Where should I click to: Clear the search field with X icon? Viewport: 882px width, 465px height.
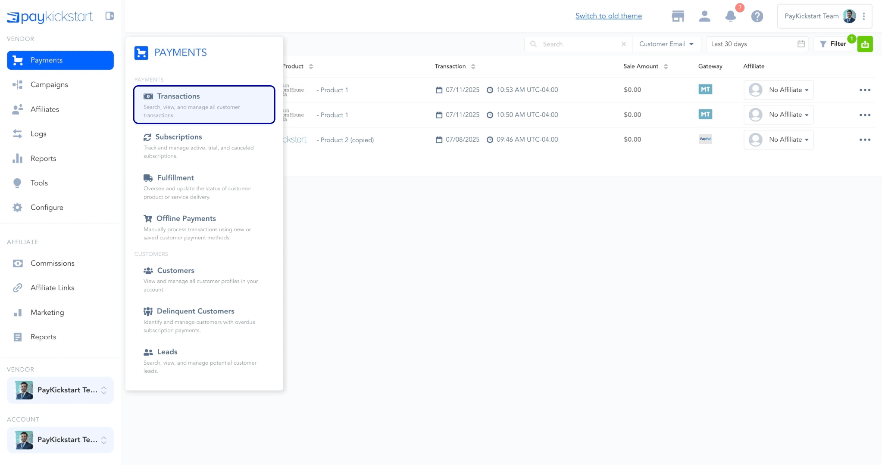623,44
